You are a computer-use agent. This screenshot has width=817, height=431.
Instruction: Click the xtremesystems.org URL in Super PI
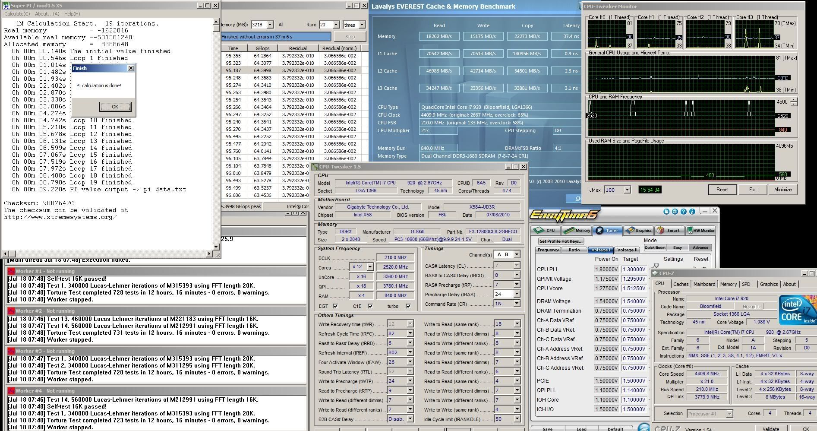tap(60, 217)
